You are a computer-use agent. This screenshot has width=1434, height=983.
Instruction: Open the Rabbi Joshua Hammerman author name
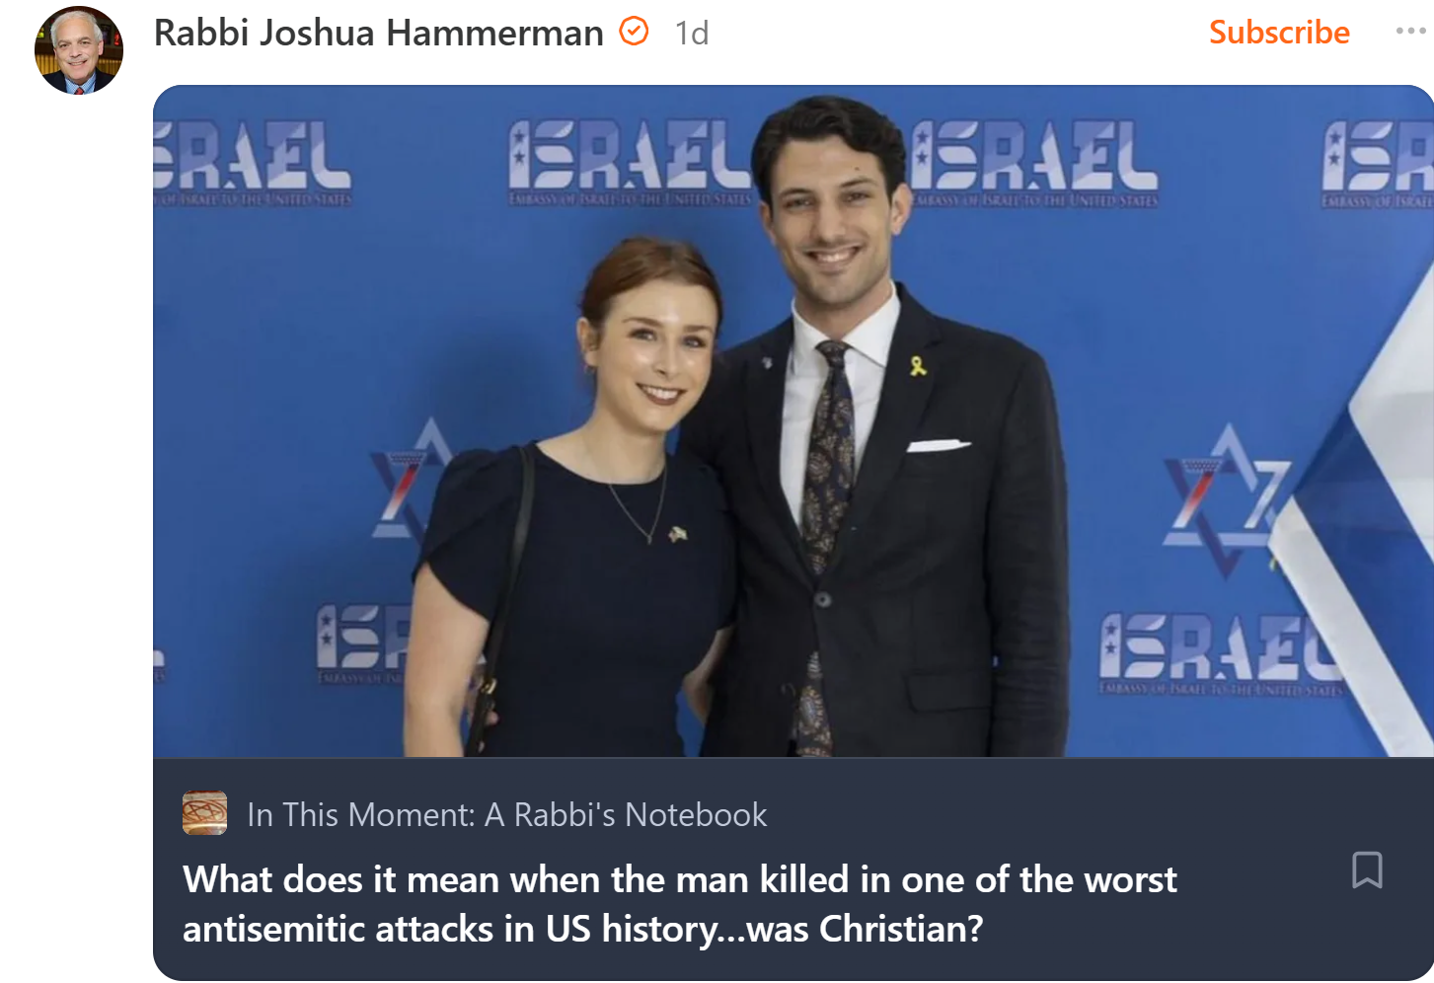pos(378,33)
